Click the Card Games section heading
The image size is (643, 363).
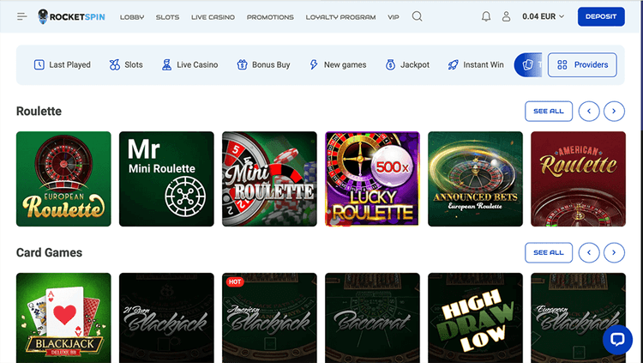[x=49, y=252]
